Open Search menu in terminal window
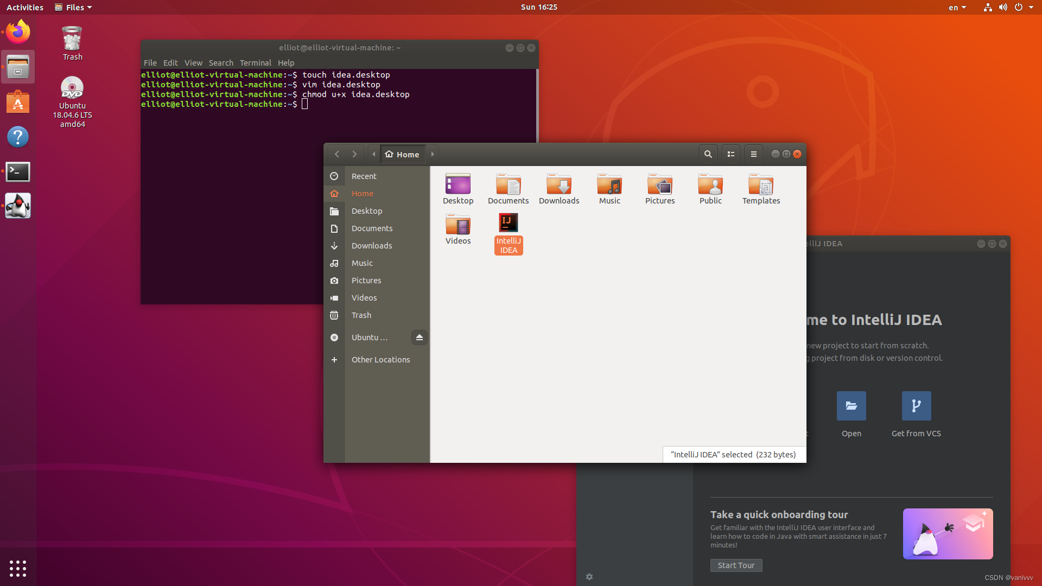This screenshot has height=586, width=1042. (221, 63)
